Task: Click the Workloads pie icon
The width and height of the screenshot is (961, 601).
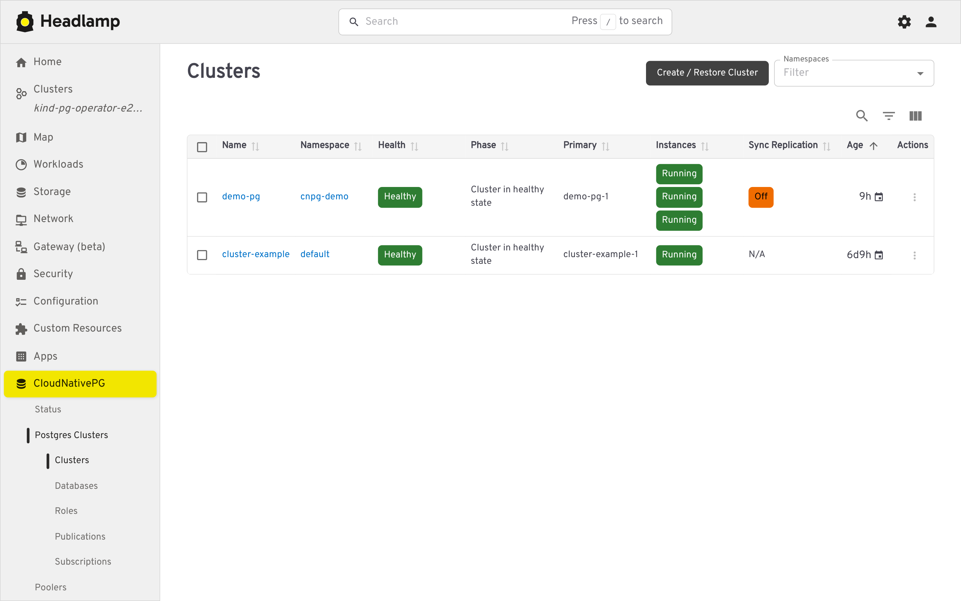Action: pos(21,165)
